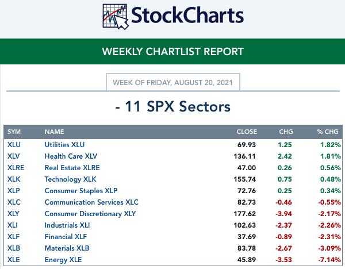Image resolution: width=345 pixels, height=269 pixels.
Task: Click the XLC symbol link
Action: pyautogui.click(x=14, y=202)
